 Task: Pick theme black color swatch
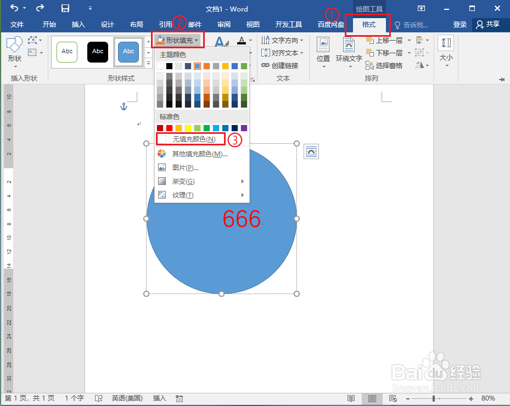tap(170, 66)
